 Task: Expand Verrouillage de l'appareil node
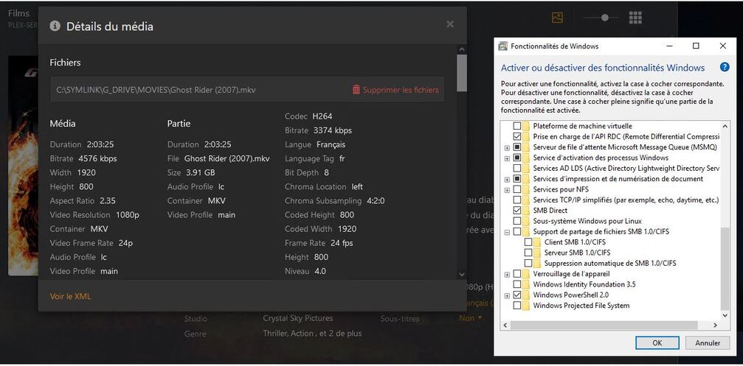click(x=507, y=274)
